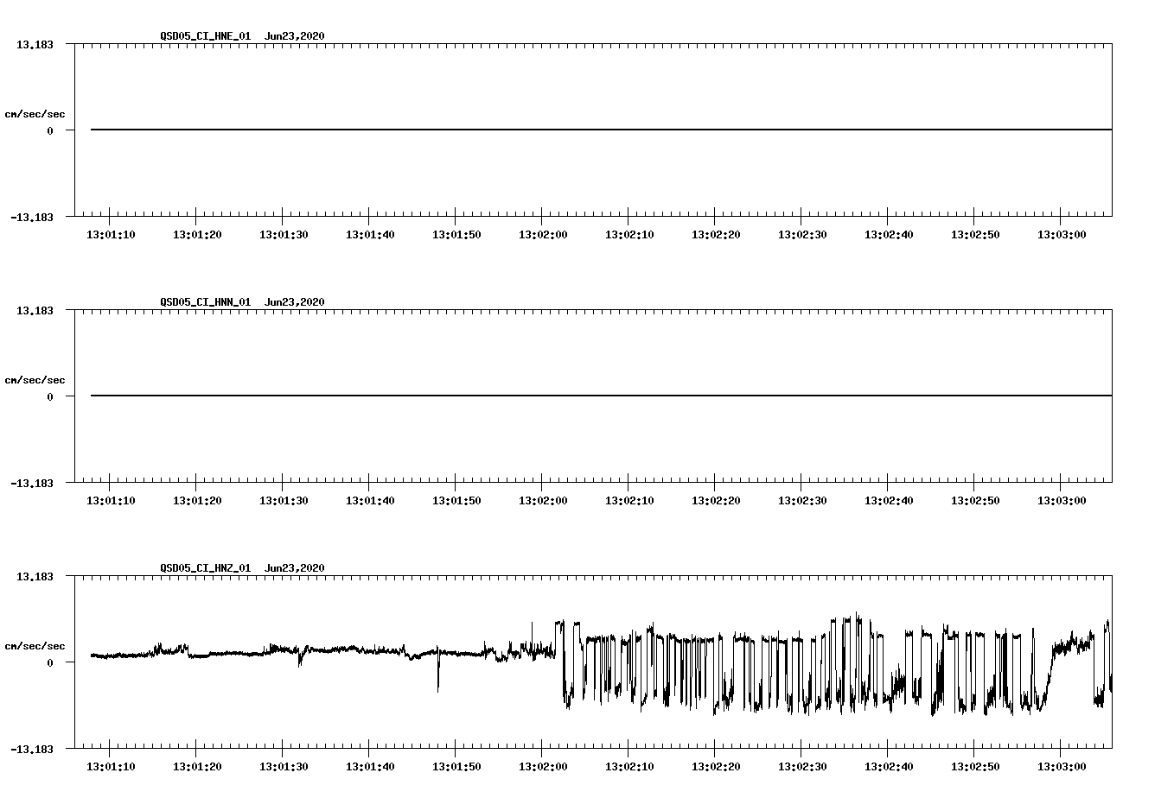
Task: Click the 13:02:00 time label on HNE plot
Action: 543,235
